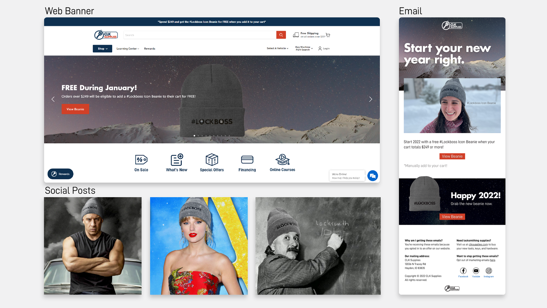Screen dimensions: 547x308
Task: Click View Beanie below the email's photo
Action: pos(452,156)
